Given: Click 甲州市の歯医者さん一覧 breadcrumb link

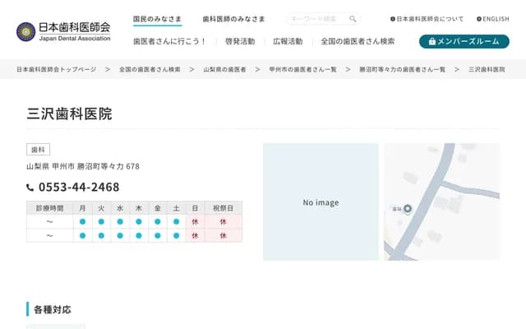Looking at the screenshot, I should click(x=302, y=70).
